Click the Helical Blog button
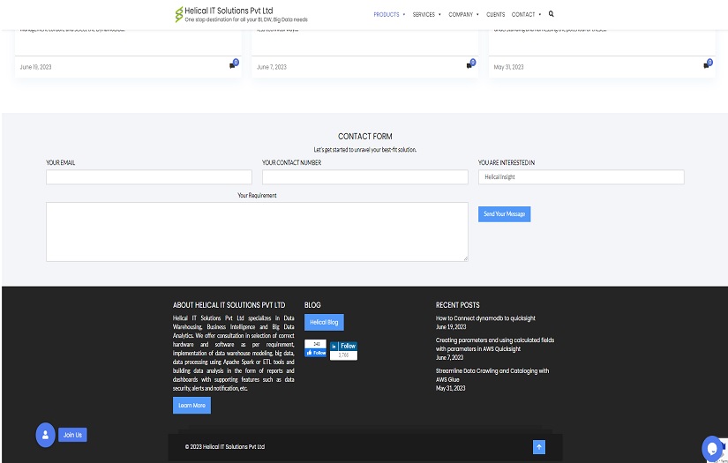Screen dimensions: 728x463 click(324, 322)
